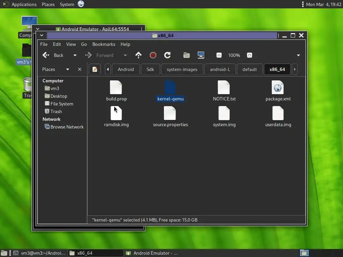Image resolution: width=343 pixels, height=257 pixels.
Task: Launch the web browser globe icon
Action: click(81, 4)
